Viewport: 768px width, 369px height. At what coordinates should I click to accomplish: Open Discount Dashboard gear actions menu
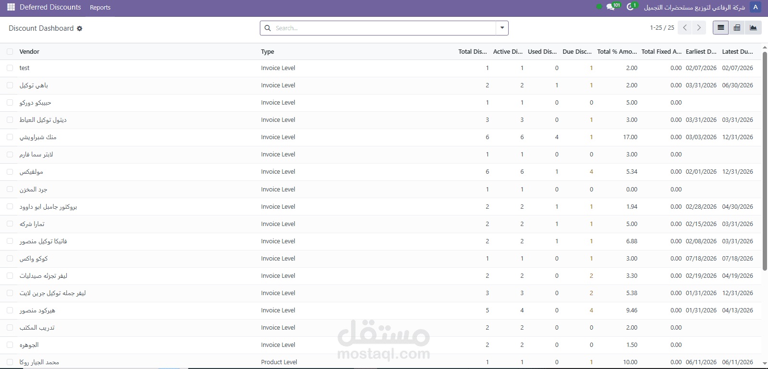(x=80, y=28)
